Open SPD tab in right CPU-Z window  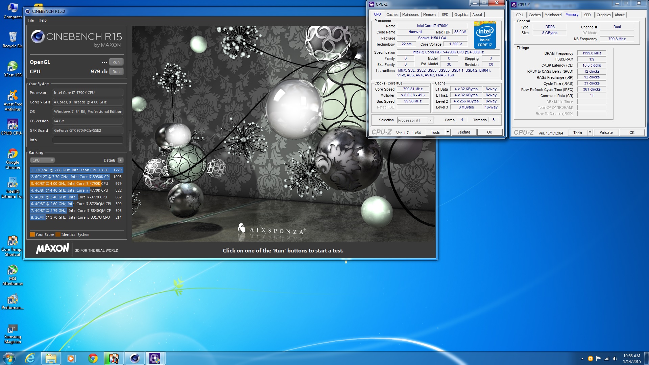[x=587, y=15]
